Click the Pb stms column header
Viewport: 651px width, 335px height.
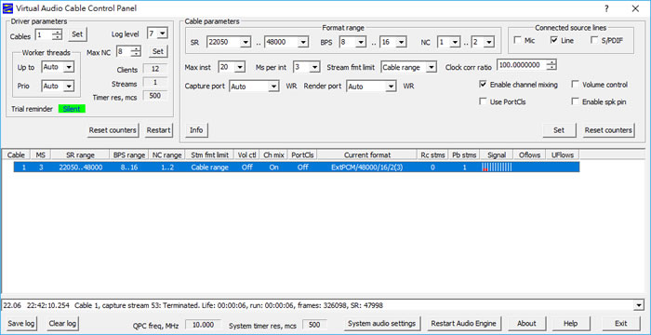(x=464, y=155)
